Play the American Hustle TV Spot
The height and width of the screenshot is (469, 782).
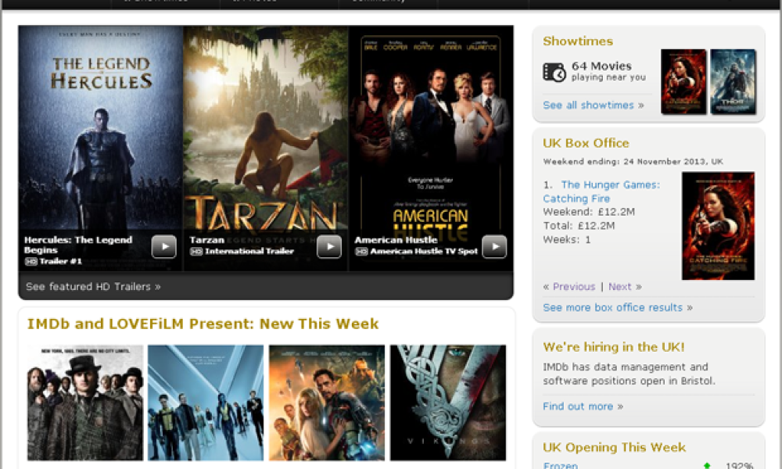pyautogui.click(x=494, y=247)
